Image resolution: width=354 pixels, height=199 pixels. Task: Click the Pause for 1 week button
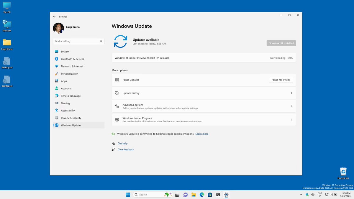pyautogui.click(x=281, y=80)
